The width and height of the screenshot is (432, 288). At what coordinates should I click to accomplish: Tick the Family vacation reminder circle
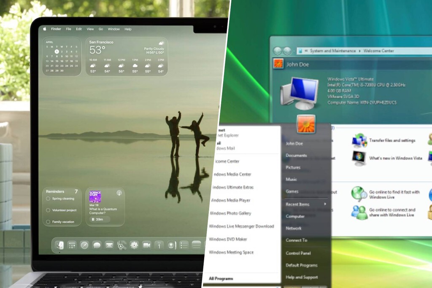48,222
